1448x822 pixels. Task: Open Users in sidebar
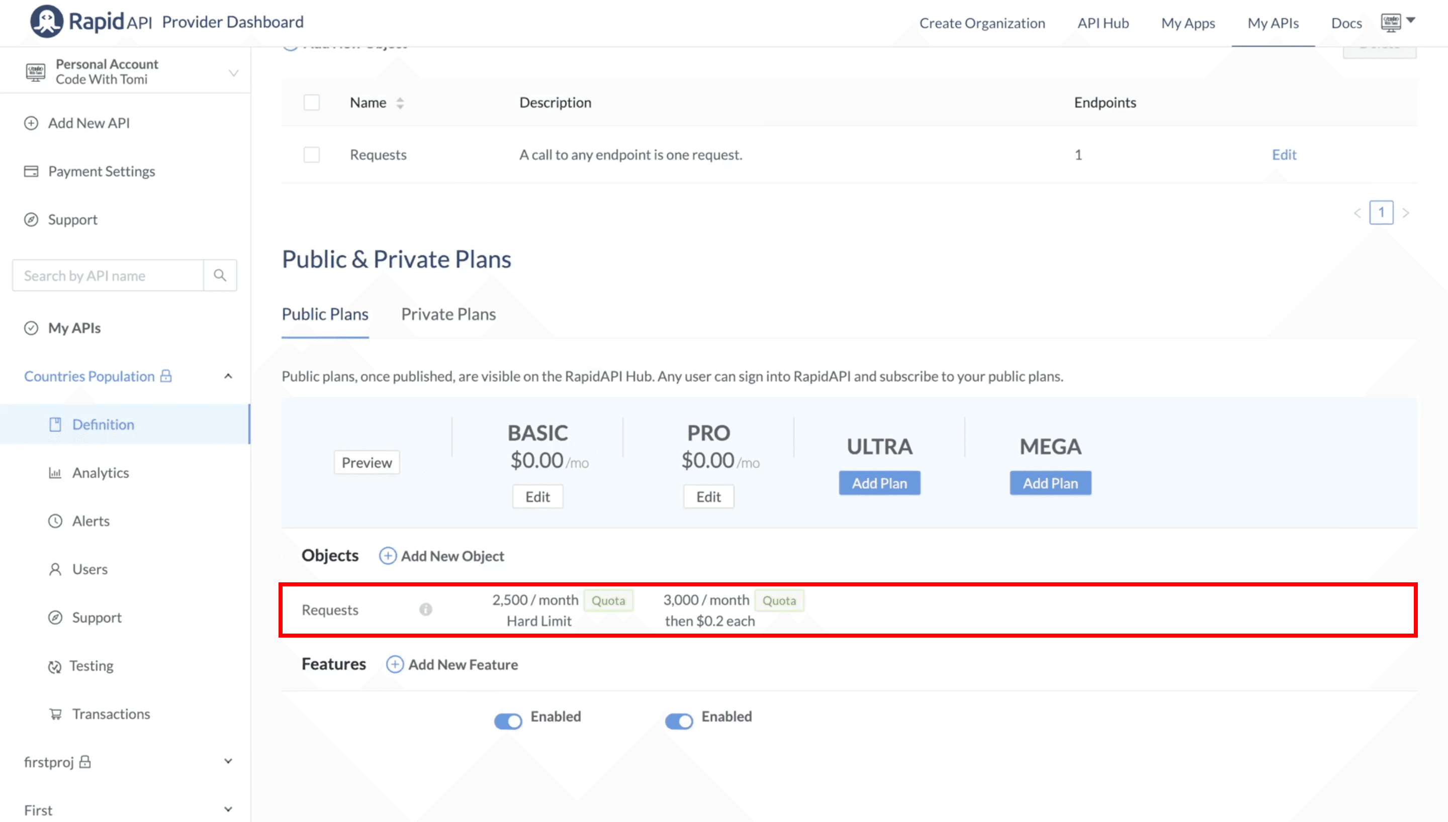coord(90,569)
